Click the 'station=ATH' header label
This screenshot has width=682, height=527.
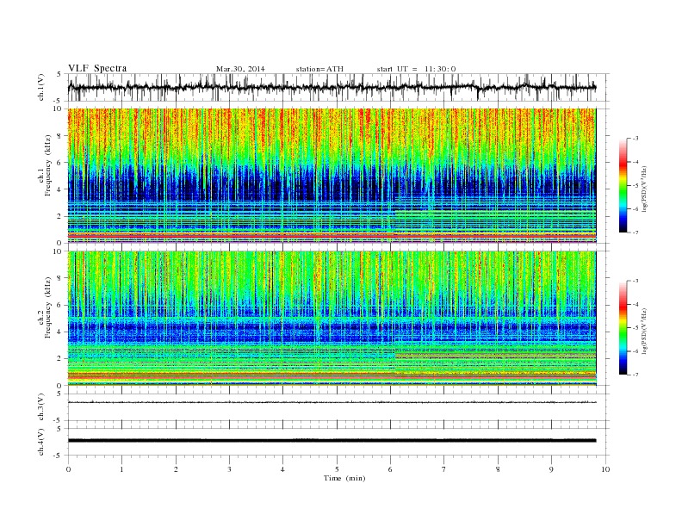click(x=319, y=69)
